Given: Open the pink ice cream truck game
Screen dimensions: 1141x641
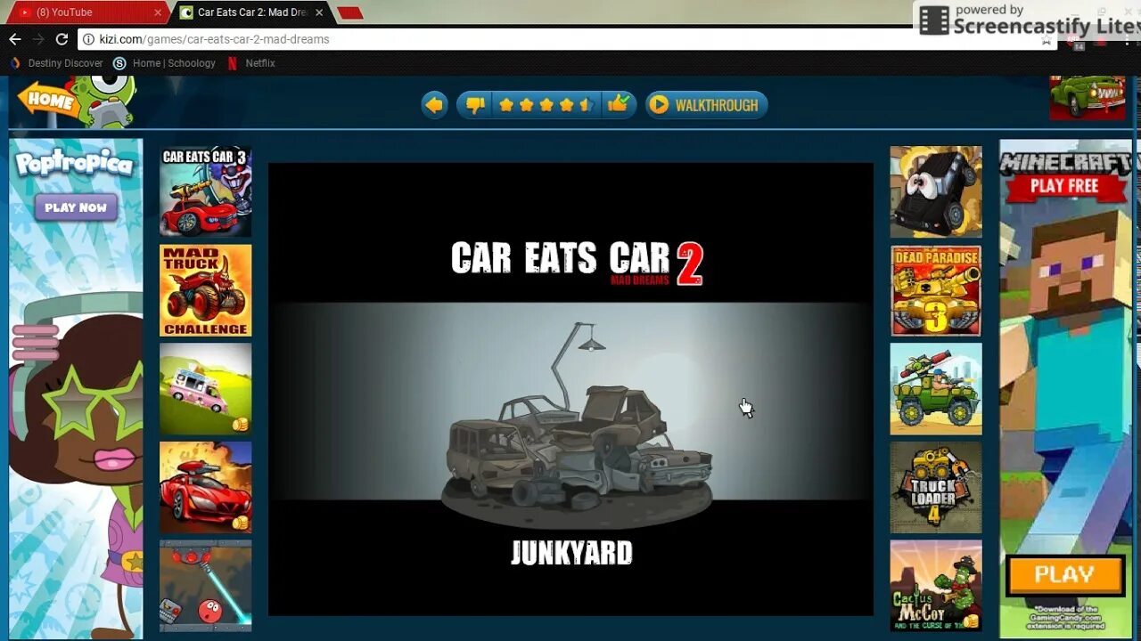Looking at the screenshot, I should click(205, 389).
